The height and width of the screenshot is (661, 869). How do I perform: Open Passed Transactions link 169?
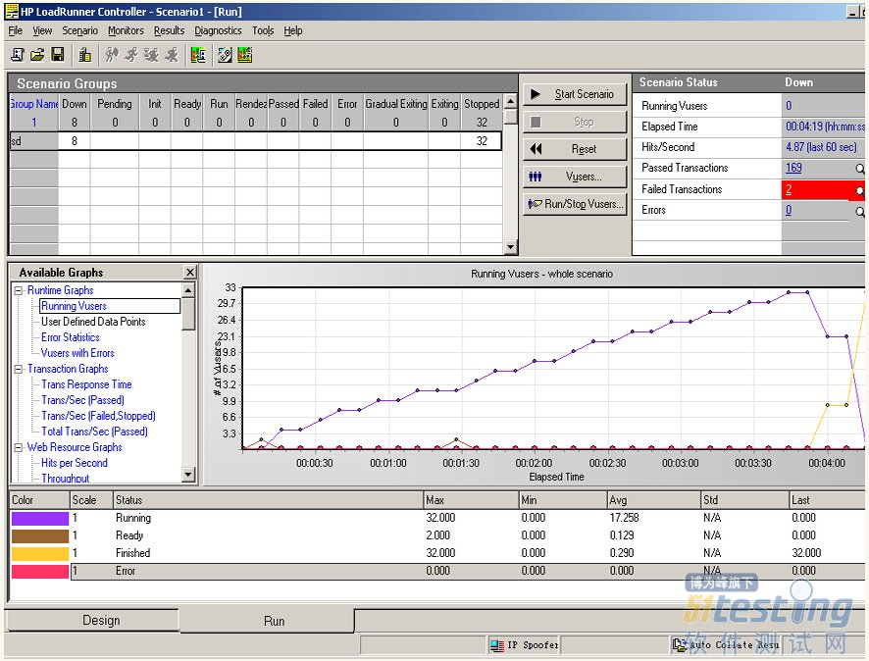pos(793,168)
